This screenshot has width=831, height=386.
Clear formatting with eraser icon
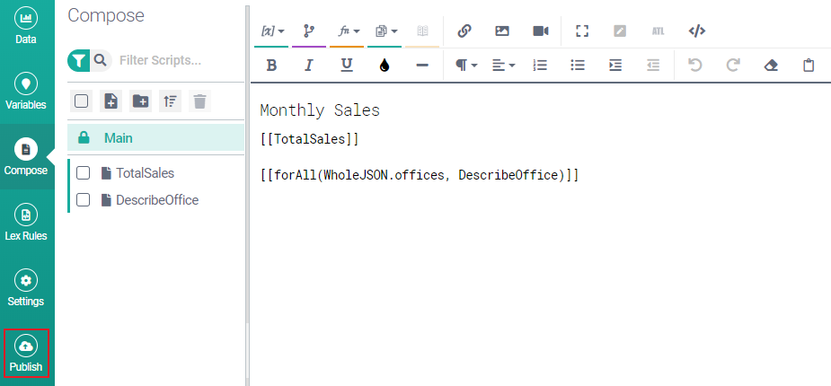coord(771,66)
